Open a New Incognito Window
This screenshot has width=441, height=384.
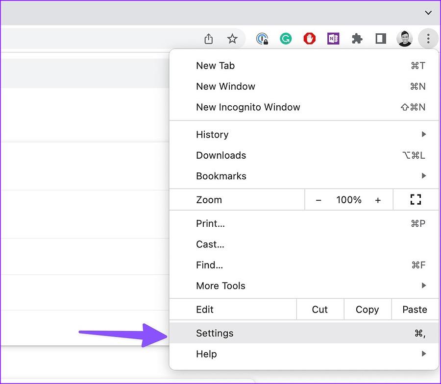[x=248, y=107]
